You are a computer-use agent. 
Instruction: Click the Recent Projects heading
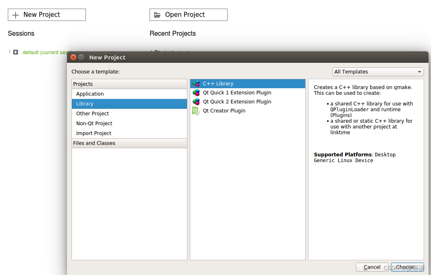pos(173,34)
